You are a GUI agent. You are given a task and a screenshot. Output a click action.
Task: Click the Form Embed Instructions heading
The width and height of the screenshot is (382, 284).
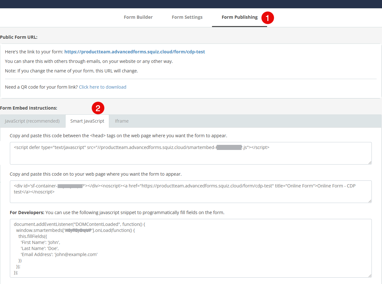pyautogui.click(x=29, y=108)
